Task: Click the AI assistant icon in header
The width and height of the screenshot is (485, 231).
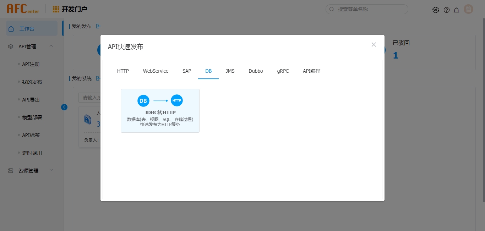Action: (x=436, y=10)
